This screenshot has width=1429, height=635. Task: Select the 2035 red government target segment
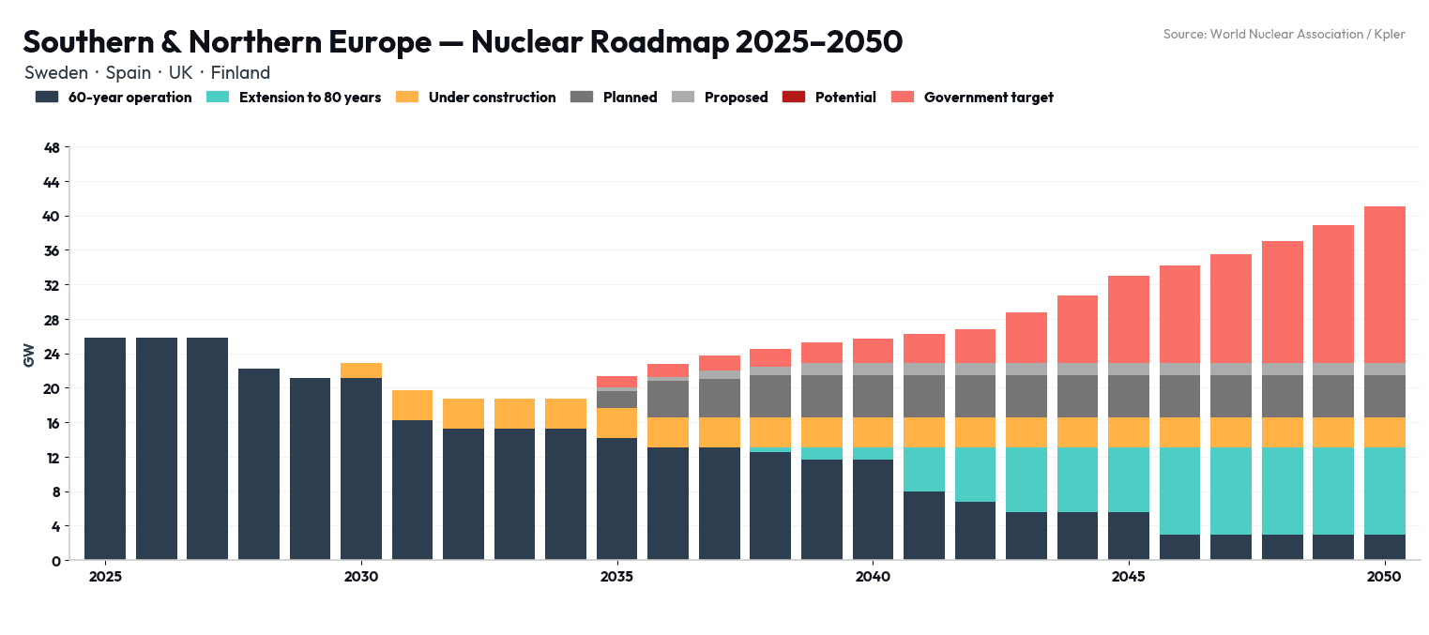[617, 382]
